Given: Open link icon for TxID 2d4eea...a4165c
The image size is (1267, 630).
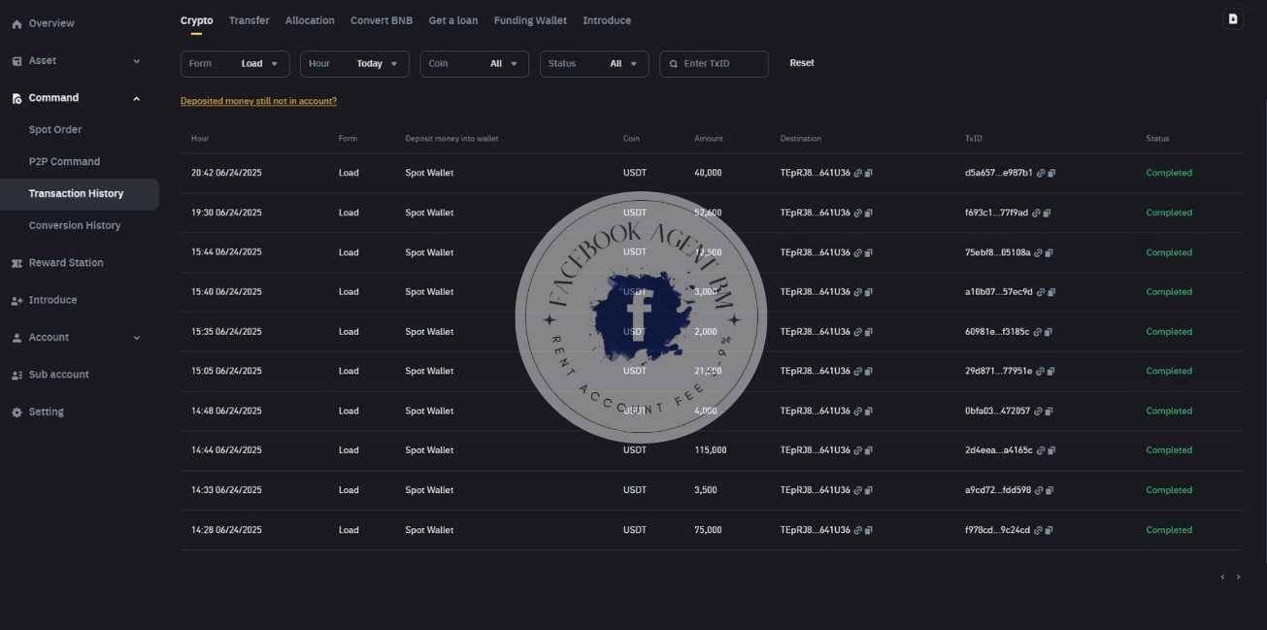Looking at the screenshot, I should coord(1042,450).
